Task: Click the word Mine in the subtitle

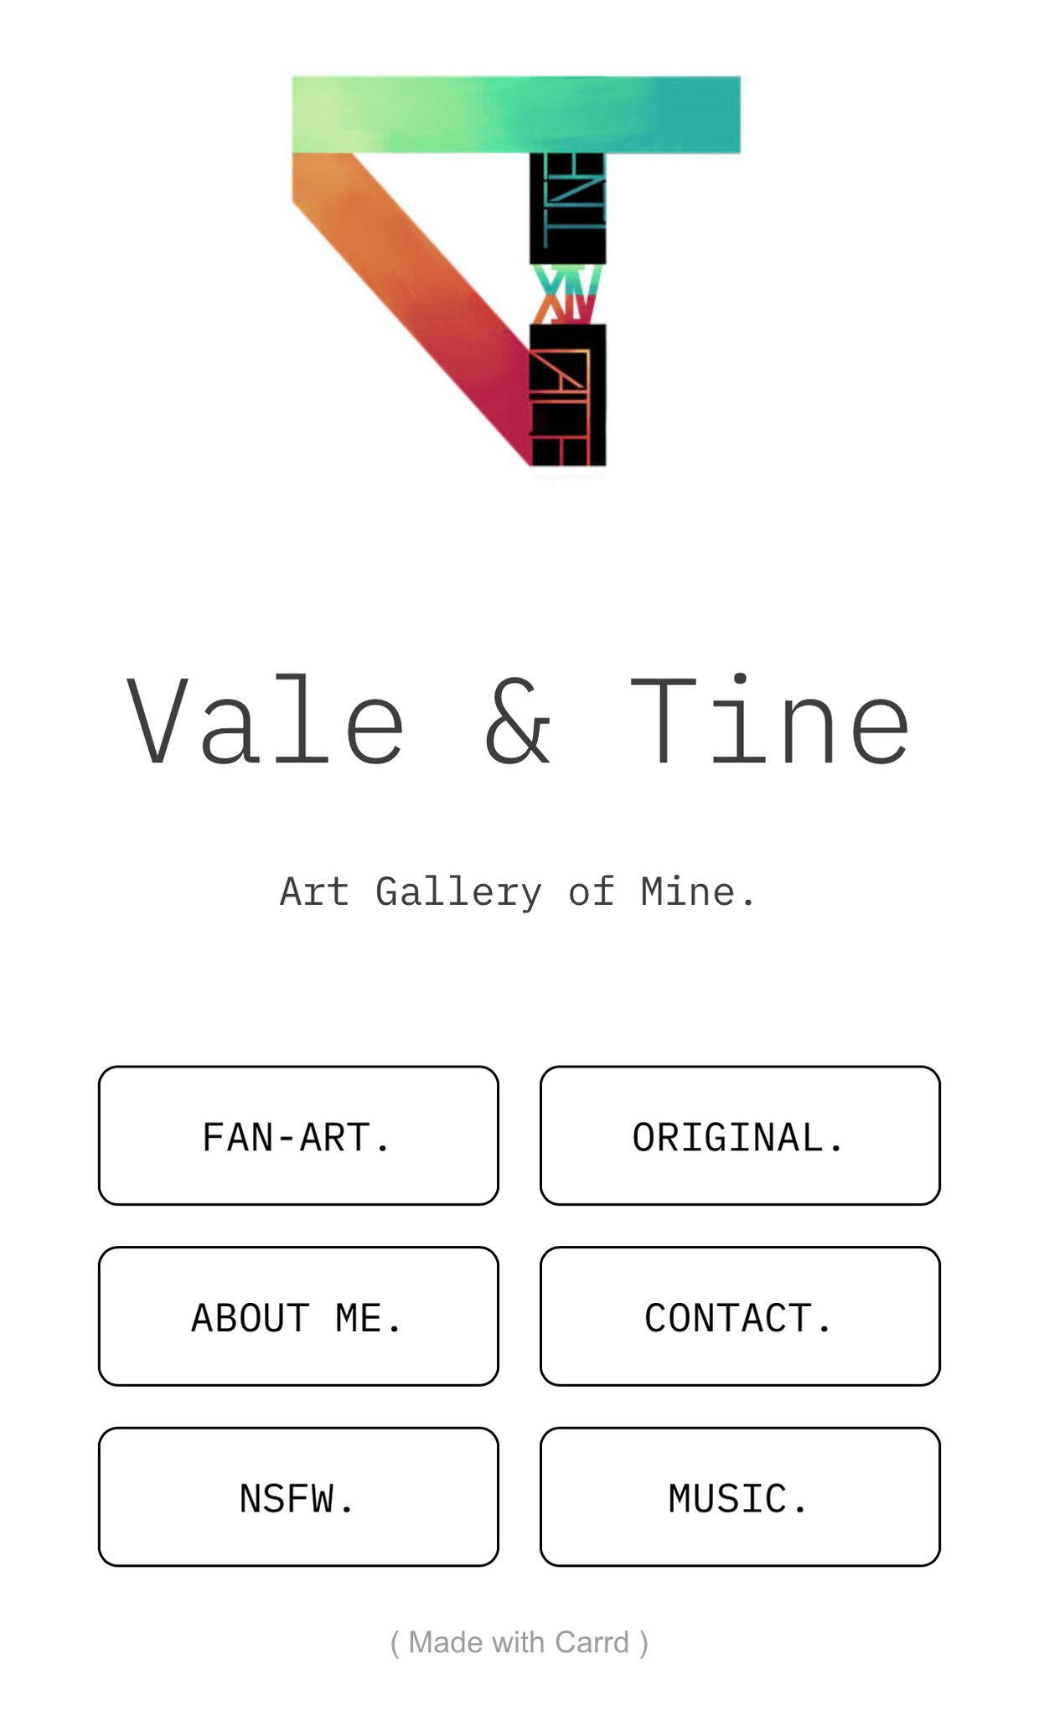Action: 688,892
